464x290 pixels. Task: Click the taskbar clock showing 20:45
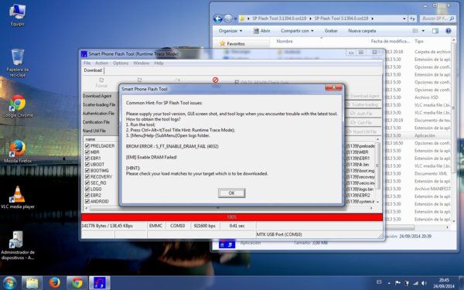click(x=444, y=283)
